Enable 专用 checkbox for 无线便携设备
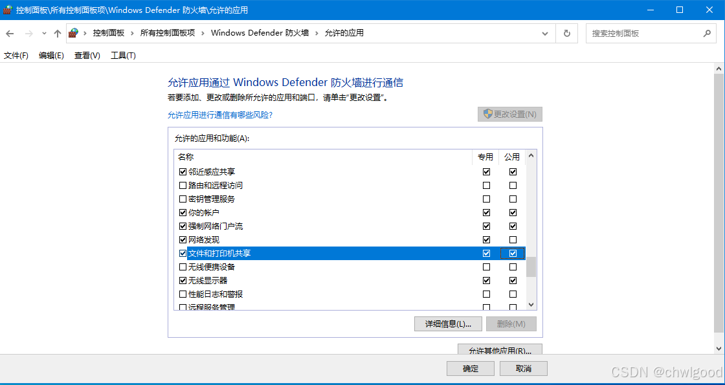The image size is (725, 385). 486,267
